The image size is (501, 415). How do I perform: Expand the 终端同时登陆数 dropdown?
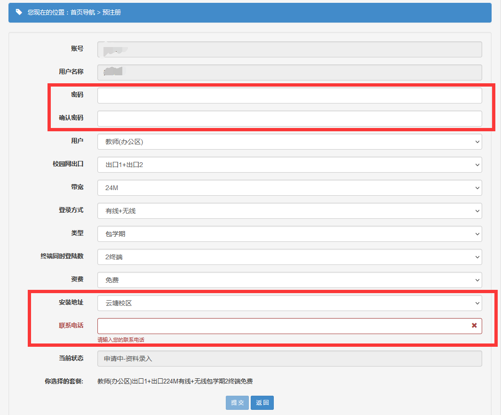pos(289,257)
